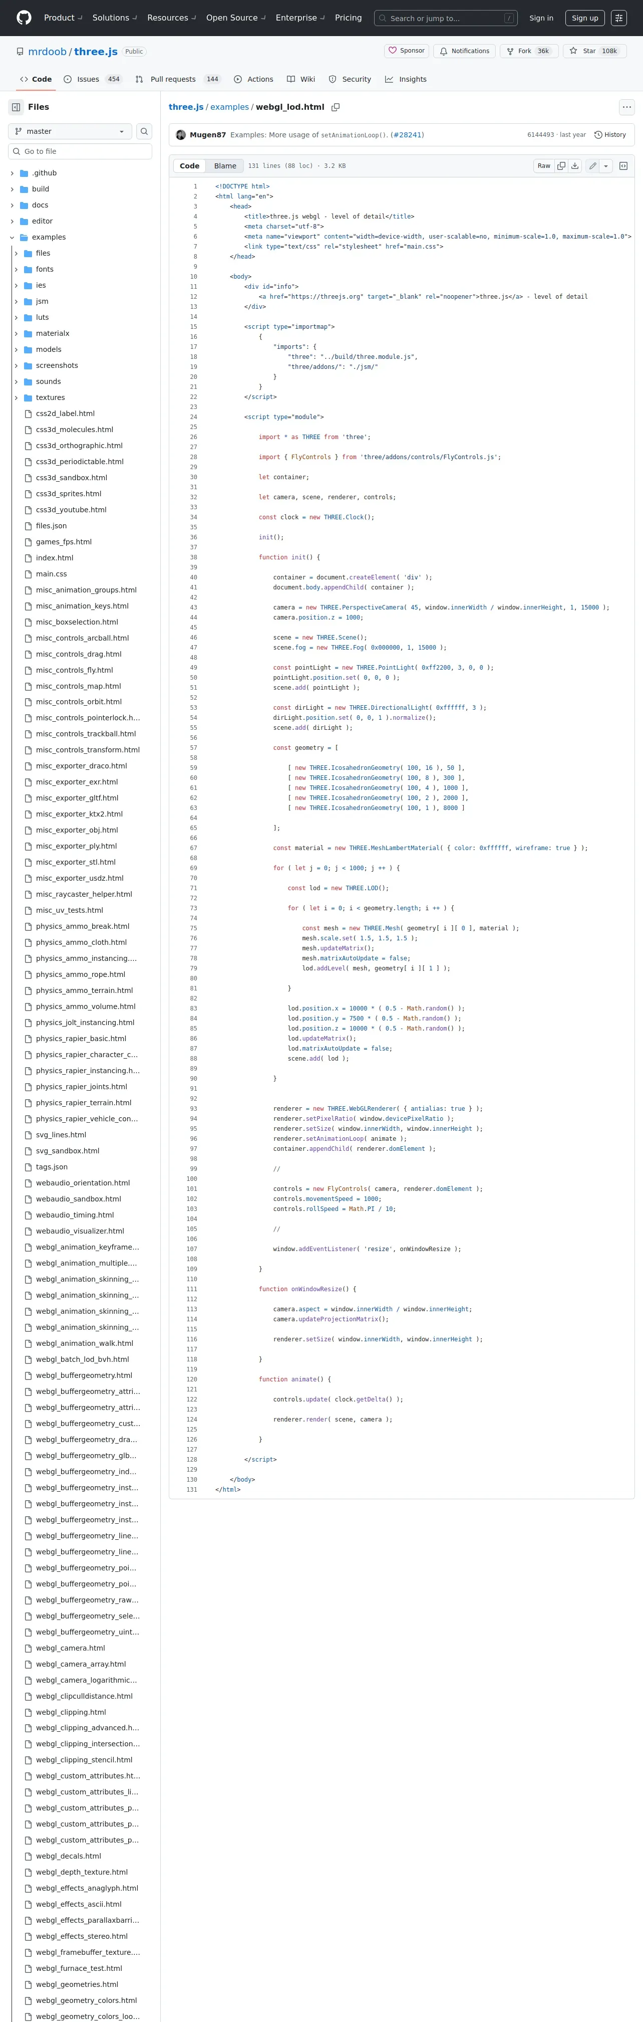
Task: Open the Enterprise menu
Action: tap(299, 18)
